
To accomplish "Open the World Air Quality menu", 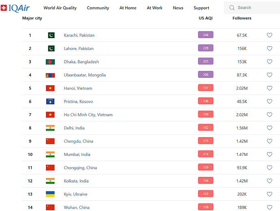I will pos(60,8).
